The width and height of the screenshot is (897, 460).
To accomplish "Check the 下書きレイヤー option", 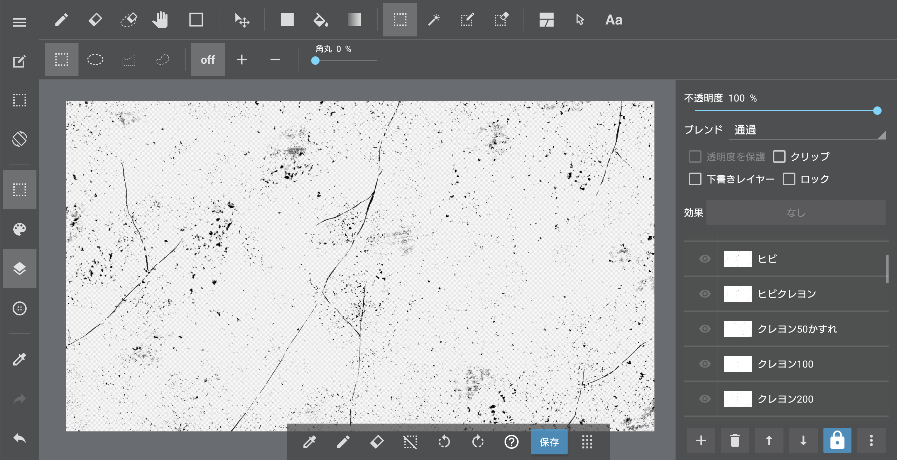I will 695,179.
